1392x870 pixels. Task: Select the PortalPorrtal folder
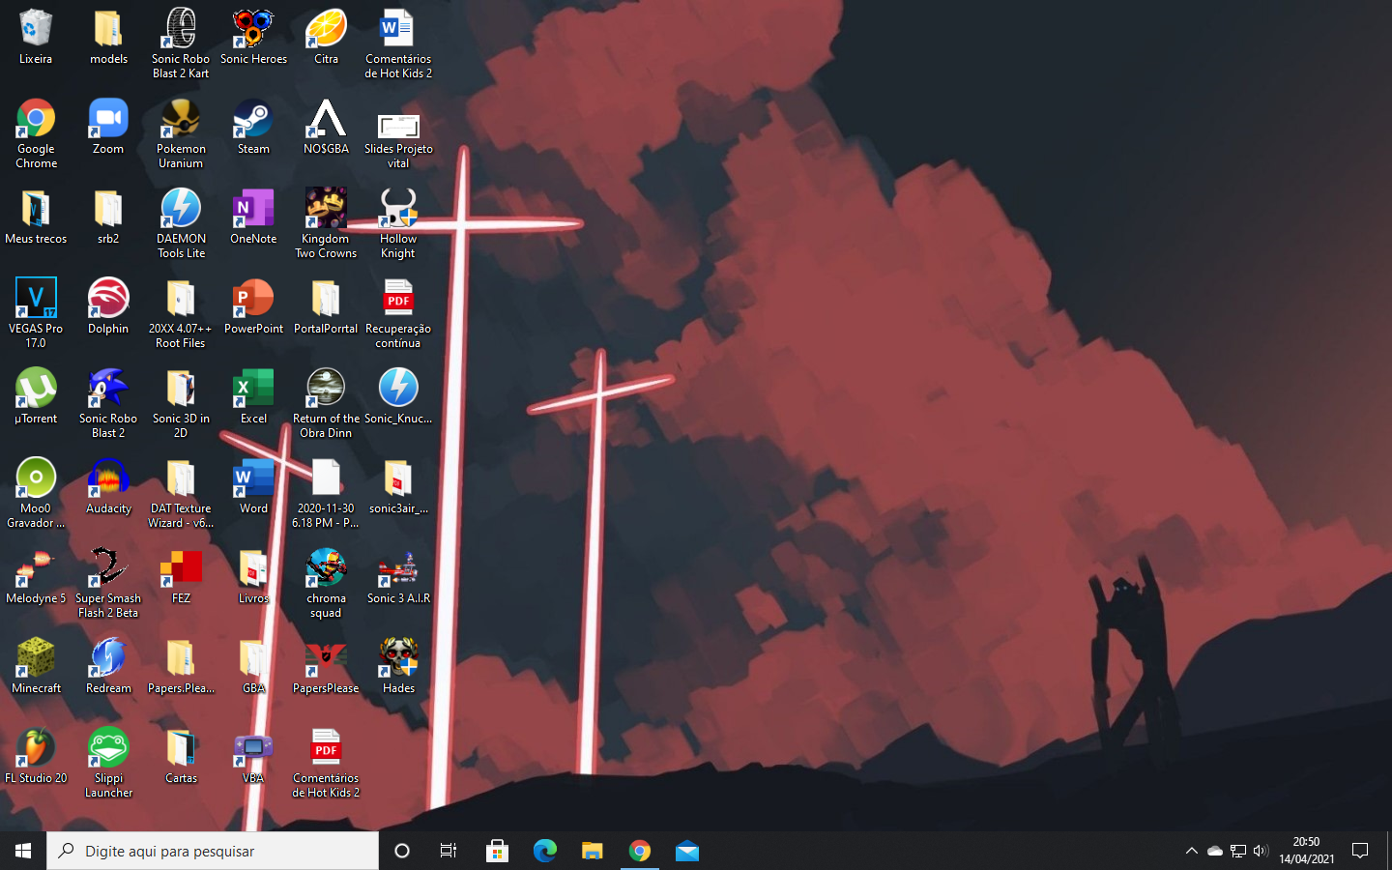326,306
